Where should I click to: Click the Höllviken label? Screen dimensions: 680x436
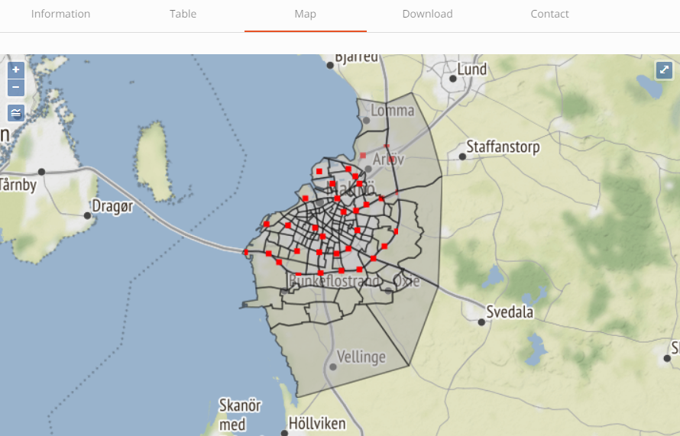317,424
